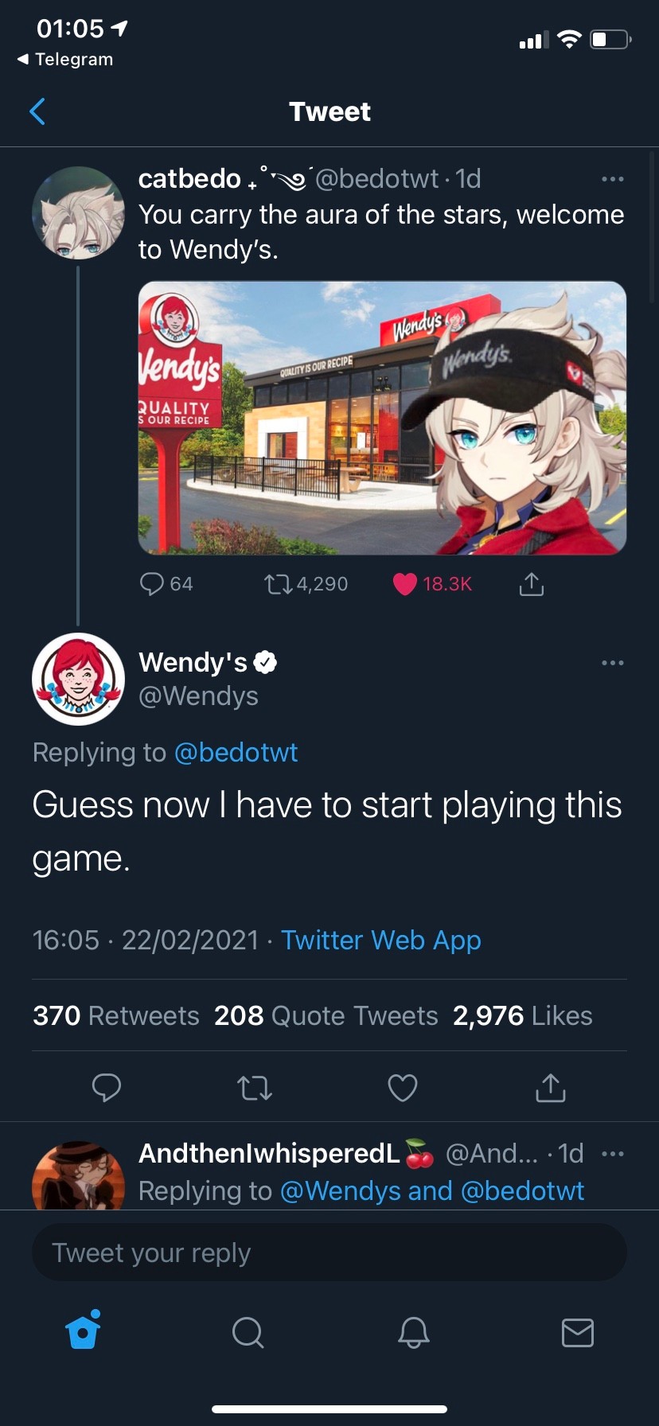Go to the Home tab in bottom bar
Screen dimensions: 659x1426
(x=83, y=1331)
